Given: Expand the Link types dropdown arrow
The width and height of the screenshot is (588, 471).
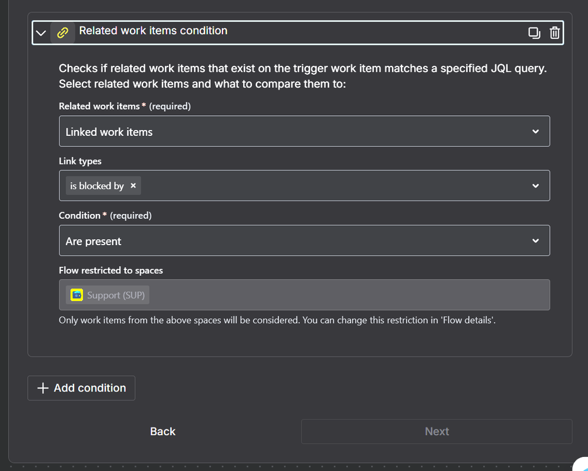Looking at the screenshot, I should pos(536,186).
